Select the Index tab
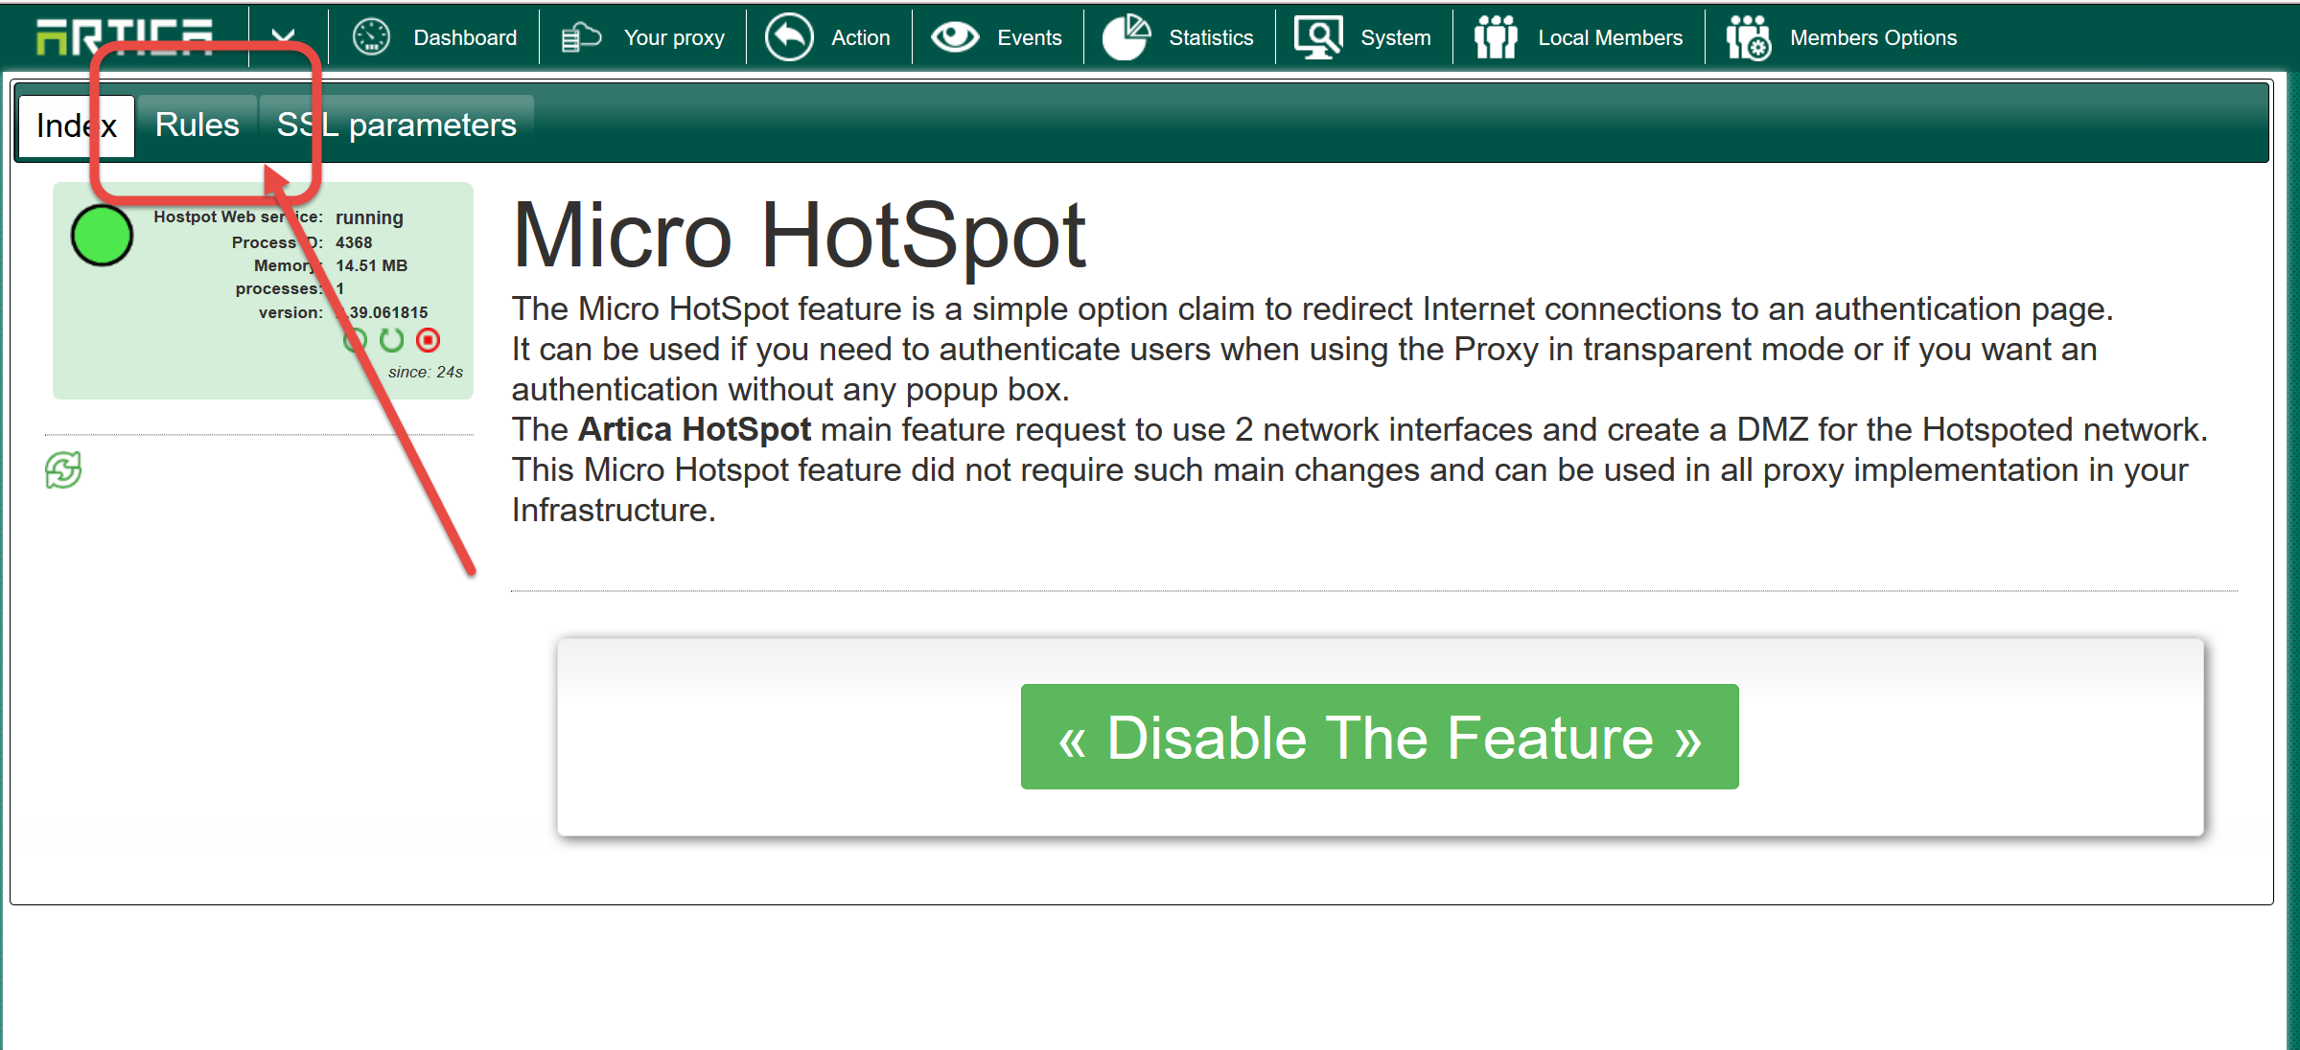The image size is (2300, 1050). (x=77, y=126)
